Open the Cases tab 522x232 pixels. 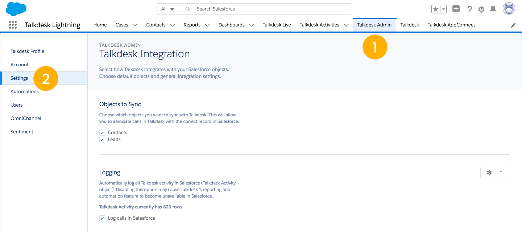pos(122,25)
